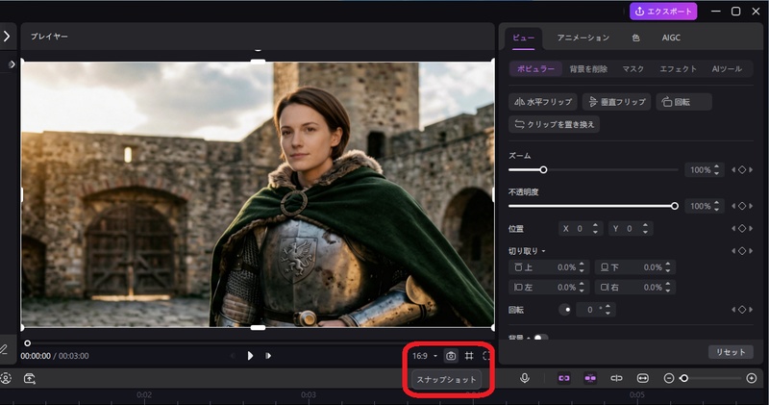Zoom out timeline with the minus icon
This screenshot has height=405, width=769.
click(668, 378)
